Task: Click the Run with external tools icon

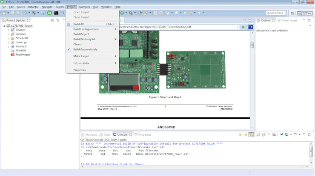Action: (x=131, y=13)
